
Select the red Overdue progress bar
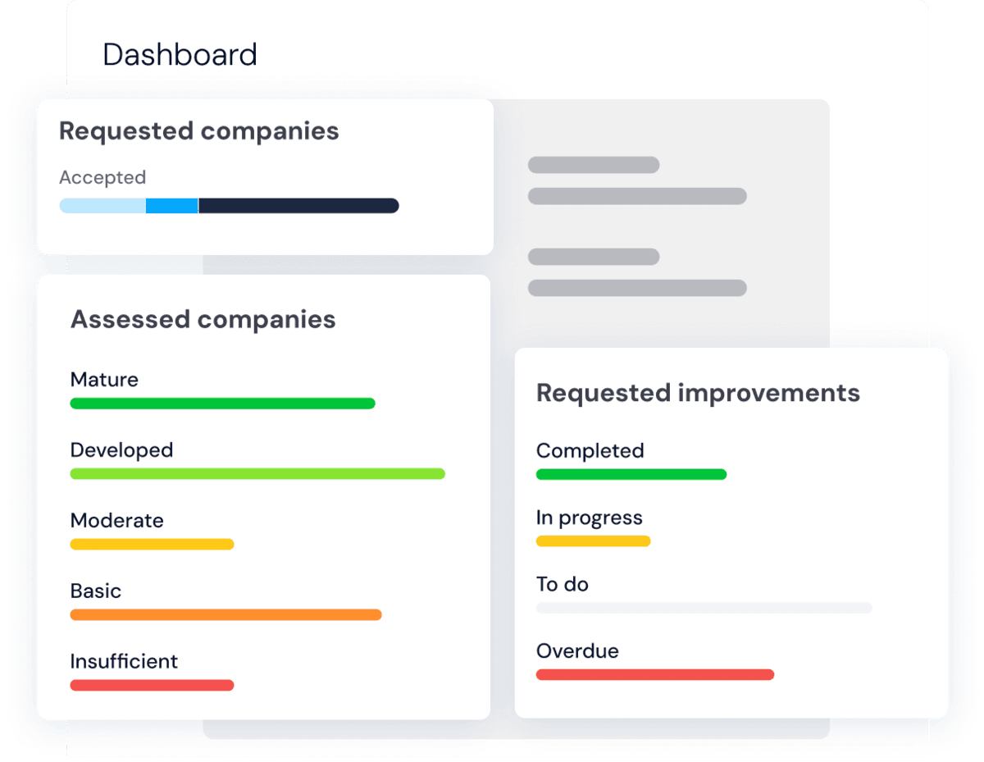[x=654, y=675]
